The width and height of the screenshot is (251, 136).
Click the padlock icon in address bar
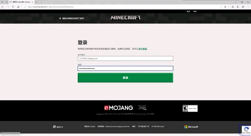point(25,7)
